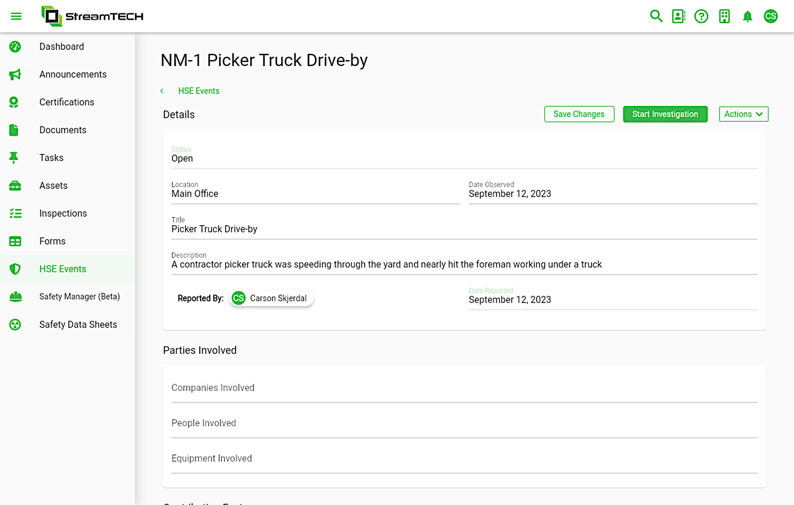Click the Start Investigation button
Screen dimensions: 794x505
point(665,114)
